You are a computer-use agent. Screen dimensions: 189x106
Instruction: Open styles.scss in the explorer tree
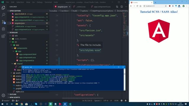[20, 92]
